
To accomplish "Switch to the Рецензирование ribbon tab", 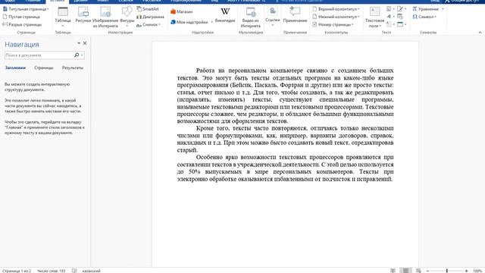I will point(186,1).
